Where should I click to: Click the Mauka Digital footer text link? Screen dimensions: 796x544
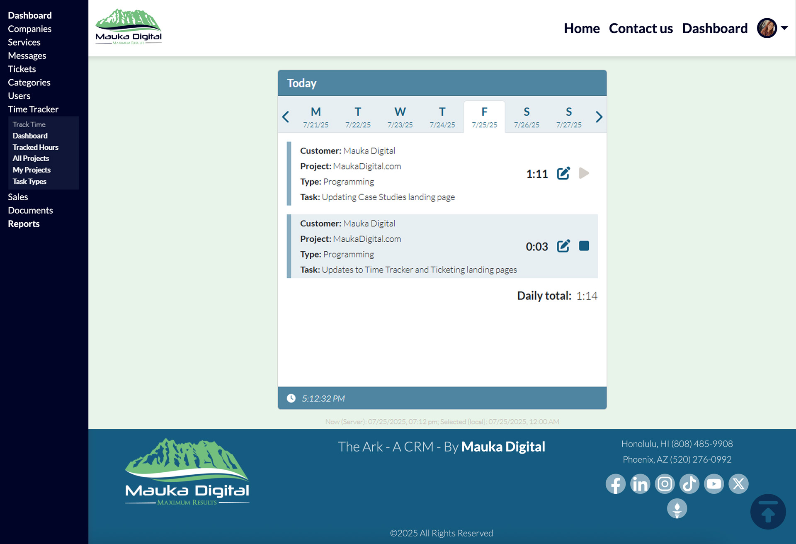click(503, 447)
